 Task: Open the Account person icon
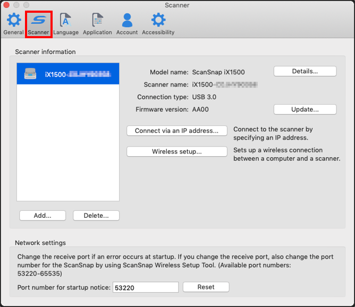click(x=127, y=20)
